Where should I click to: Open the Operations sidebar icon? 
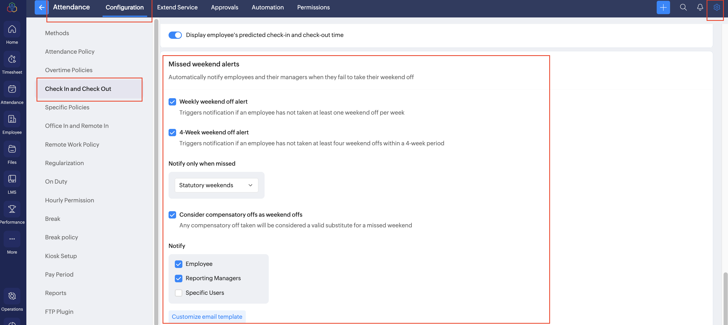[12, 296]
